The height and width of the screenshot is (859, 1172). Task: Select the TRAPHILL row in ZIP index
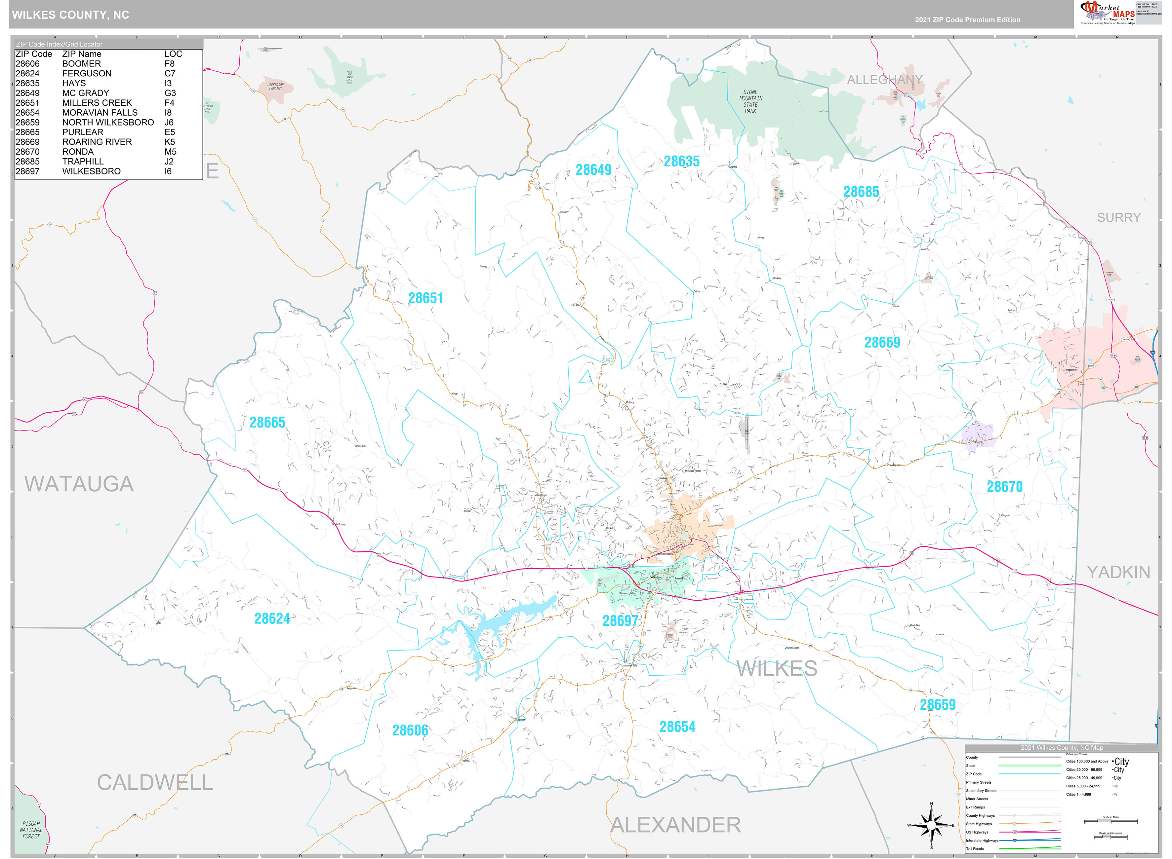point(99,162)
